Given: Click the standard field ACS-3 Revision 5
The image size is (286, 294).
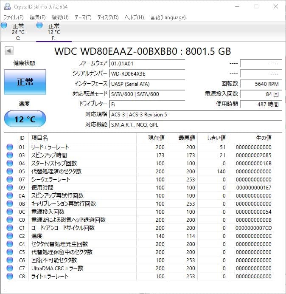Looking at the screenshot, I should pyautogui.click(x=195, y=114).
